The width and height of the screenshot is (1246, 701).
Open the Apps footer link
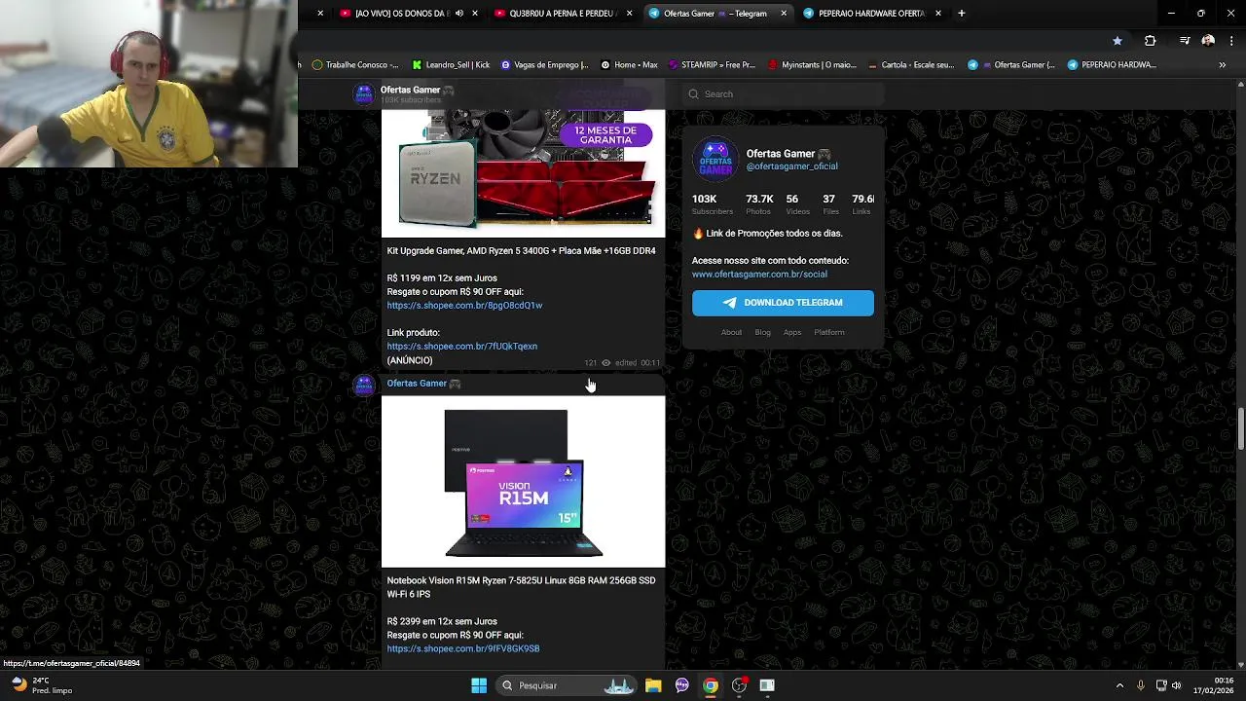click(792, 333)
